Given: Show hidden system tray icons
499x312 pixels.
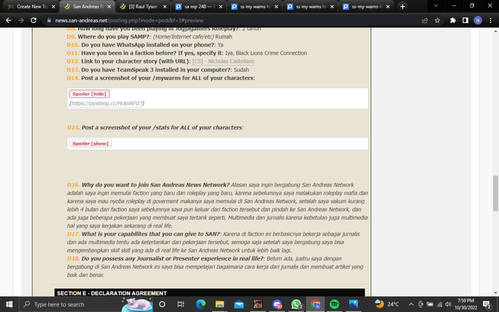Looking at the screenshot, I should [411, 305].
